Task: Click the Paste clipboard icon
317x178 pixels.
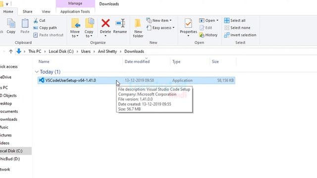Action: 25,24
